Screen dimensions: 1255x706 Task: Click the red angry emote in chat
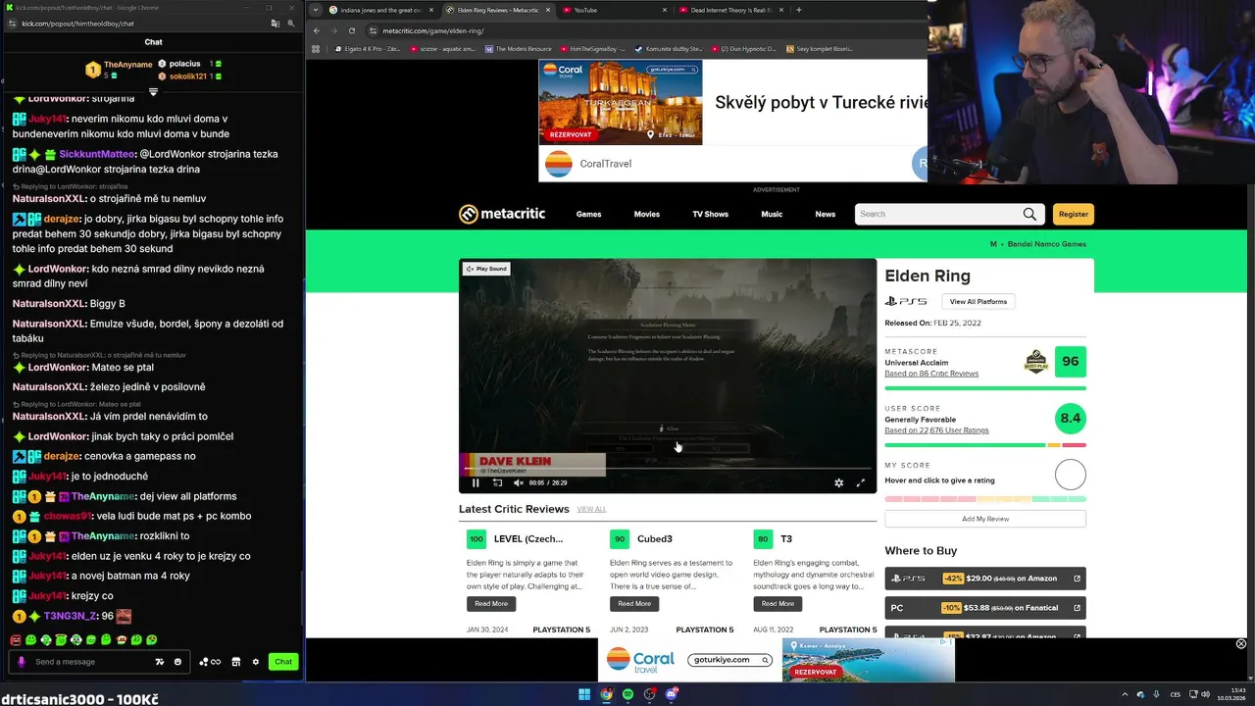coord(16,639)
